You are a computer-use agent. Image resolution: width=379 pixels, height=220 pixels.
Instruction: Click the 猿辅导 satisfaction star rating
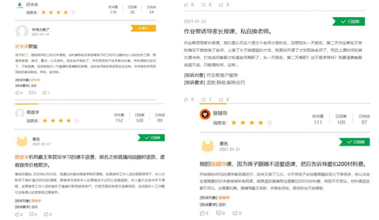point(252,123)
